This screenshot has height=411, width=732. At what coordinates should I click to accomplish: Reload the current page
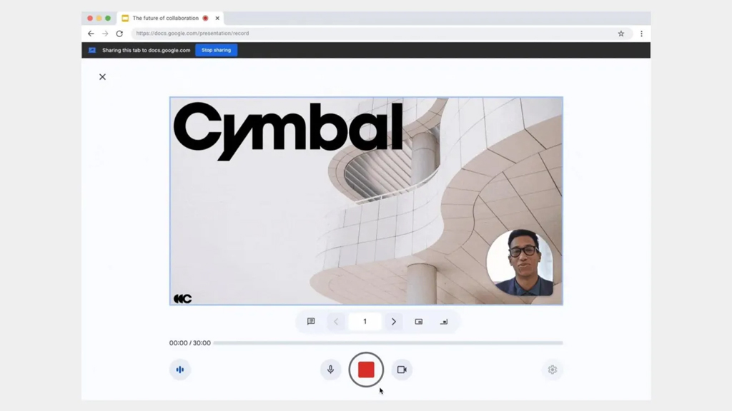[x=119, y=34]
